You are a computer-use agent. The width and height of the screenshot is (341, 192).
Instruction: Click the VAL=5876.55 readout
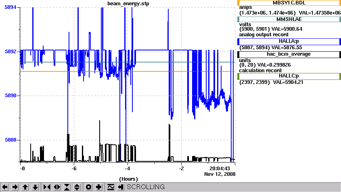287,48
